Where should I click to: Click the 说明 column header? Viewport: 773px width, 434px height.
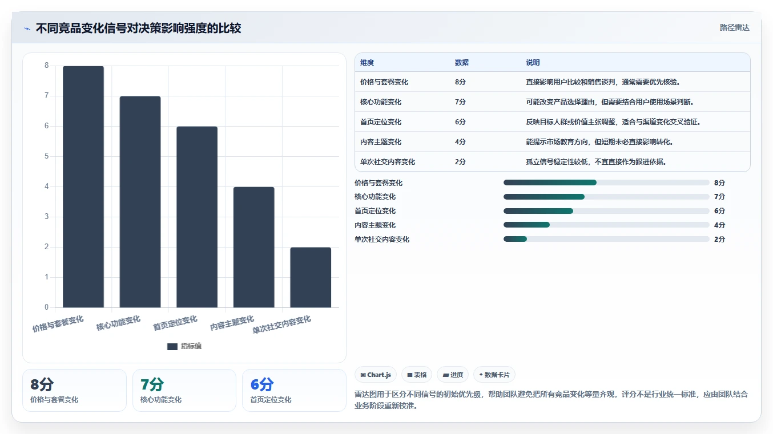(x=533, y=63)
